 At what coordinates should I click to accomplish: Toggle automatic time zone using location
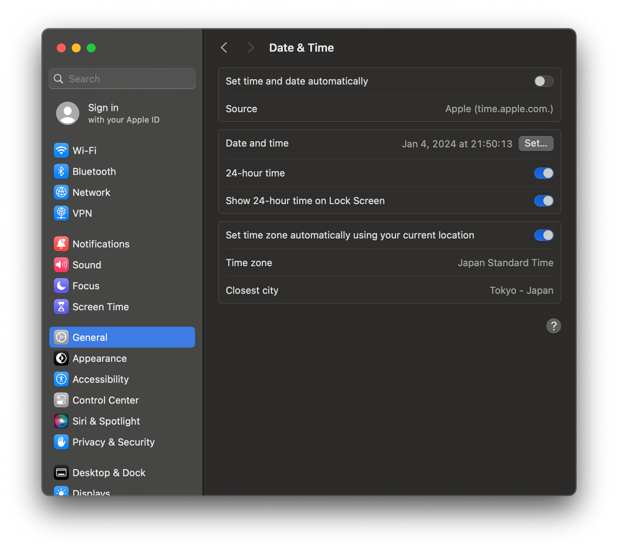(x=543, y=235)
